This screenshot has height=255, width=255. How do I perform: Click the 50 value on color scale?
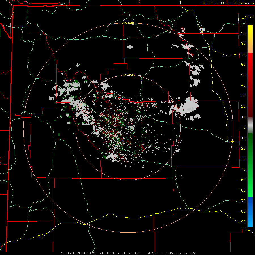[x=243, y=75]
